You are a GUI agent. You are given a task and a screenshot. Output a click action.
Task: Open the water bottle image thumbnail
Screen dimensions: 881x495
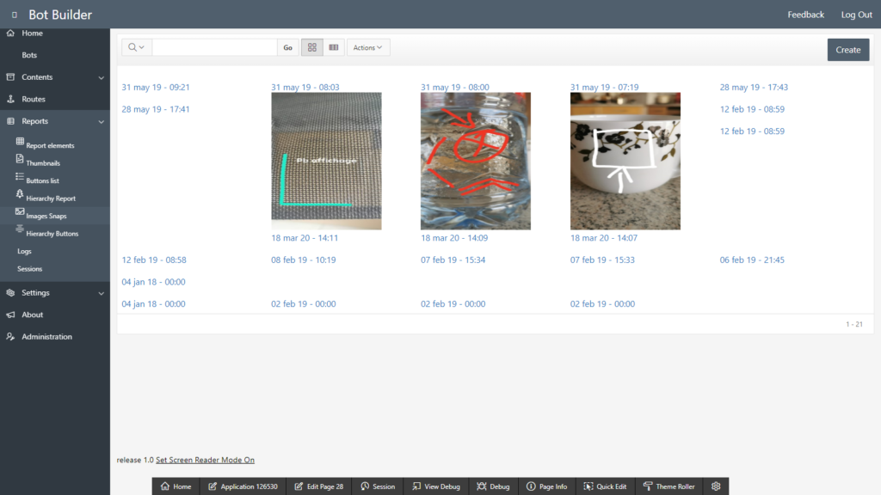point(476,161)
